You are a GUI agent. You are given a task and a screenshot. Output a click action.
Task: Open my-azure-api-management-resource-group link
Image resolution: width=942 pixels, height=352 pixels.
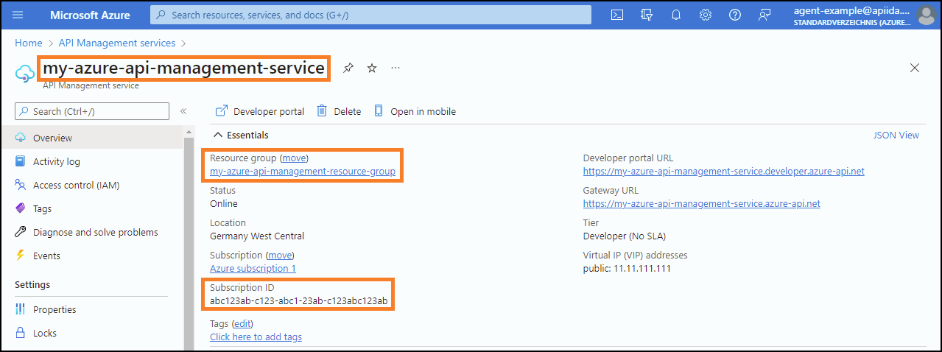303,172
